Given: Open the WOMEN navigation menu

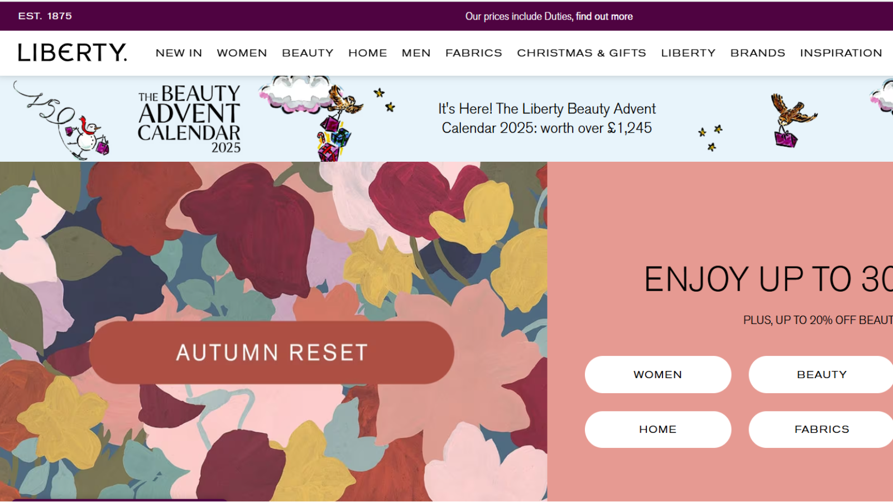Looking at the screenshot, I should click(x=242, y=53).
